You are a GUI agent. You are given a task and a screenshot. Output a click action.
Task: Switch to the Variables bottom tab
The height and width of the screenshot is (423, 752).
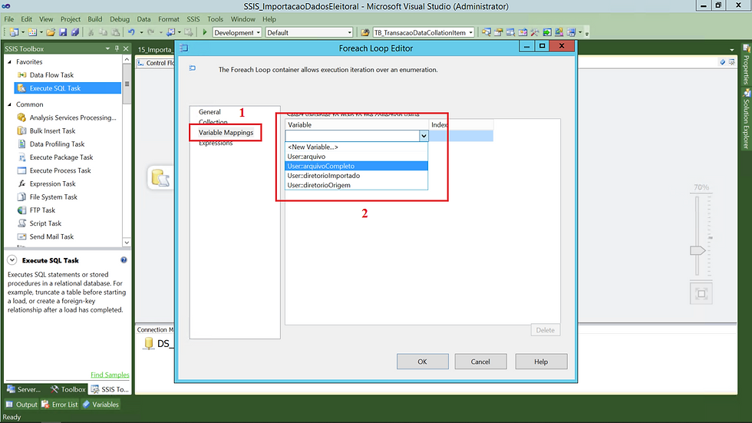coord(101,405)
